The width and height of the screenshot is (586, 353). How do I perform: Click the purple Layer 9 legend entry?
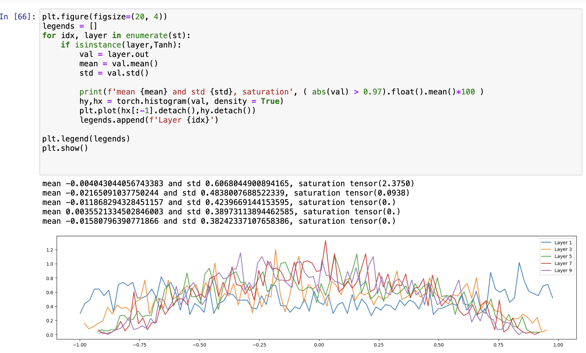pyautogui.click(x=563, y=270)
